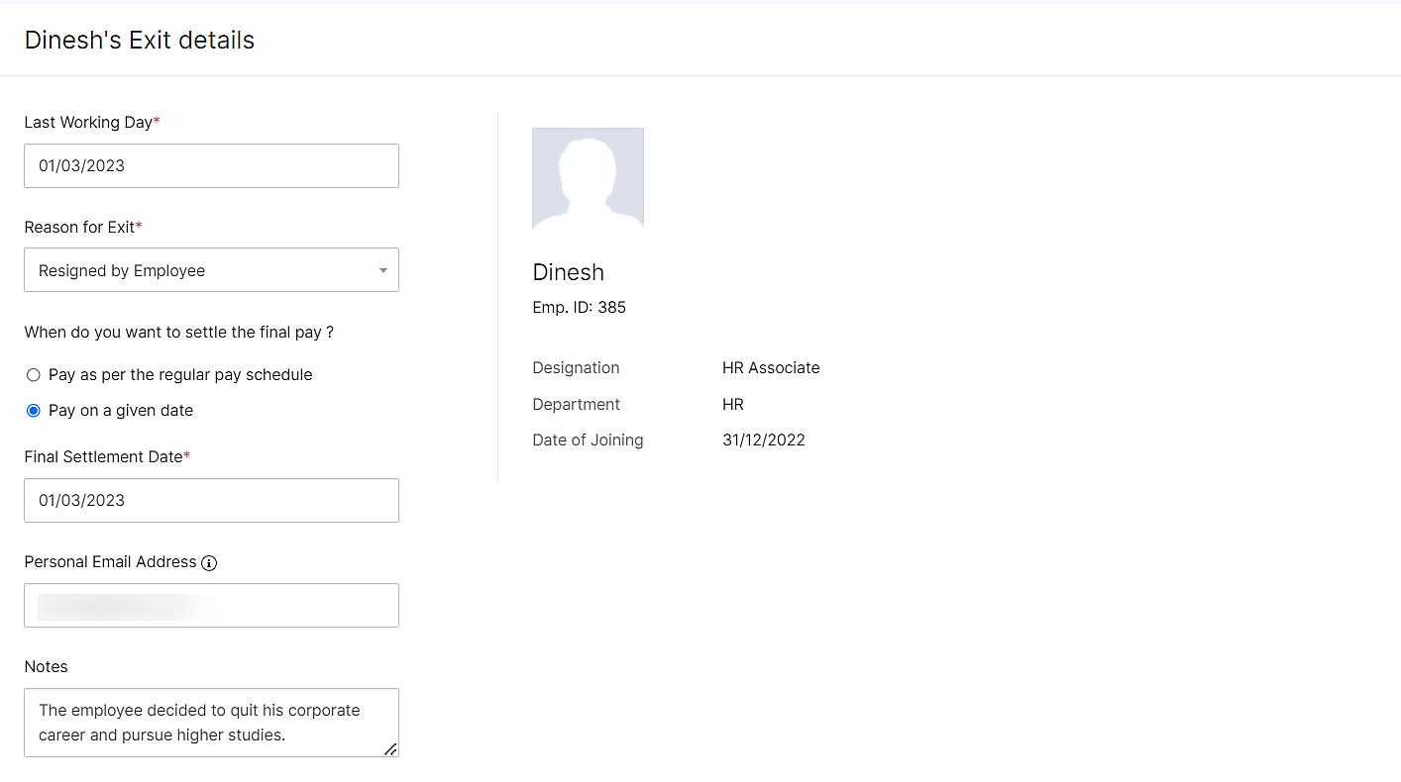Click the Dinesh's Exit details heading
This screenshot has height=782, width=1401.
(140, 41)
